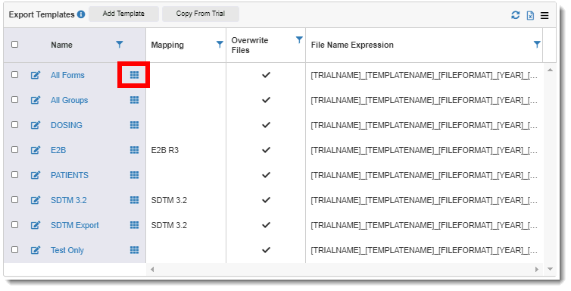This screenshot has height=291, width=571.
Task: Open the Mapping column filter
Action: pyautogui.click(x=220, y=45)
